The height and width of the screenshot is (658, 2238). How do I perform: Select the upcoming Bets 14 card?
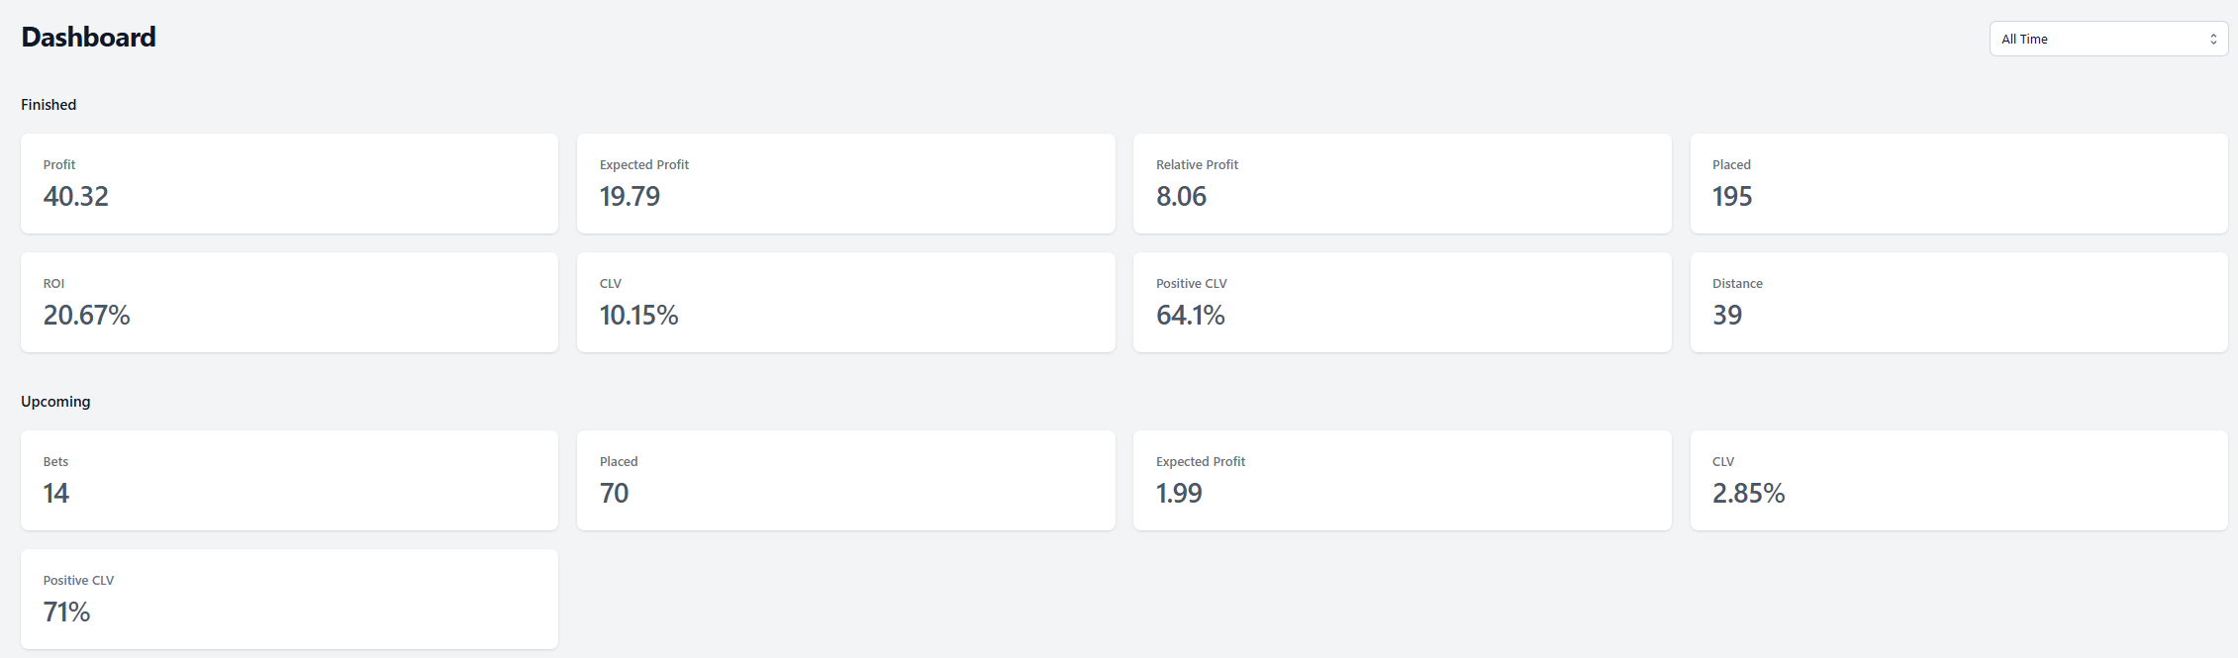point(289,481)
